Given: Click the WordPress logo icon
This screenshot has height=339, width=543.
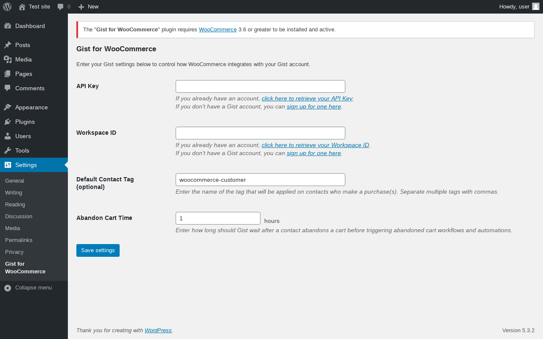Looking at the screenshot, I should [7, 7].
